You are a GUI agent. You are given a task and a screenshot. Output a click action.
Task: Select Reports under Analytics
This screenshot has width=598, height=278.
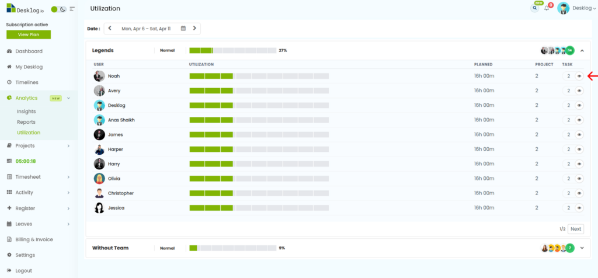click(x=26, y=122)
